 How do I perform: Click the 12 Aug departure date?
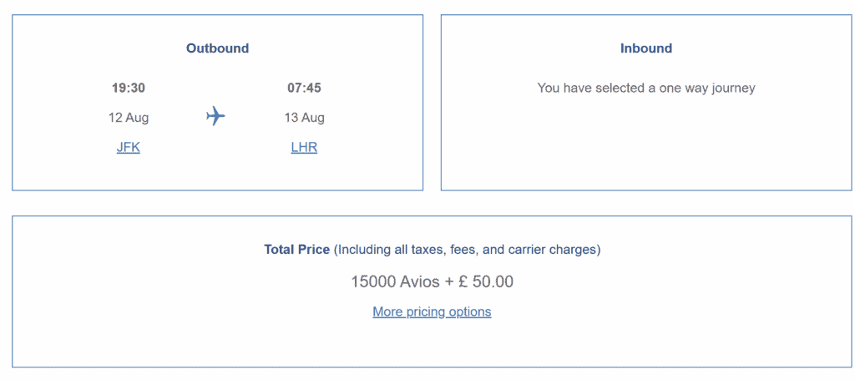(x=129, y=118)
